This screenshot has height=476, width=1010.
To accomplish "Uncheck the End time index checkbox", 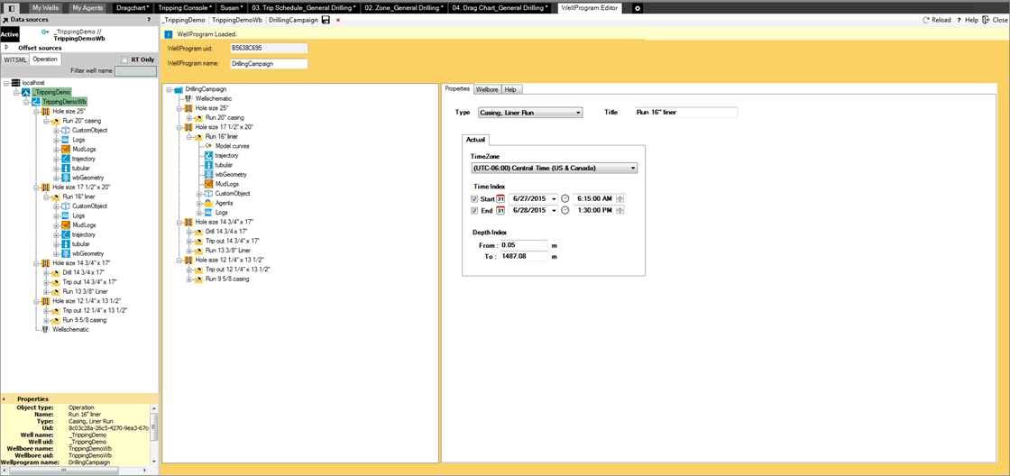I will coord(474,210).
